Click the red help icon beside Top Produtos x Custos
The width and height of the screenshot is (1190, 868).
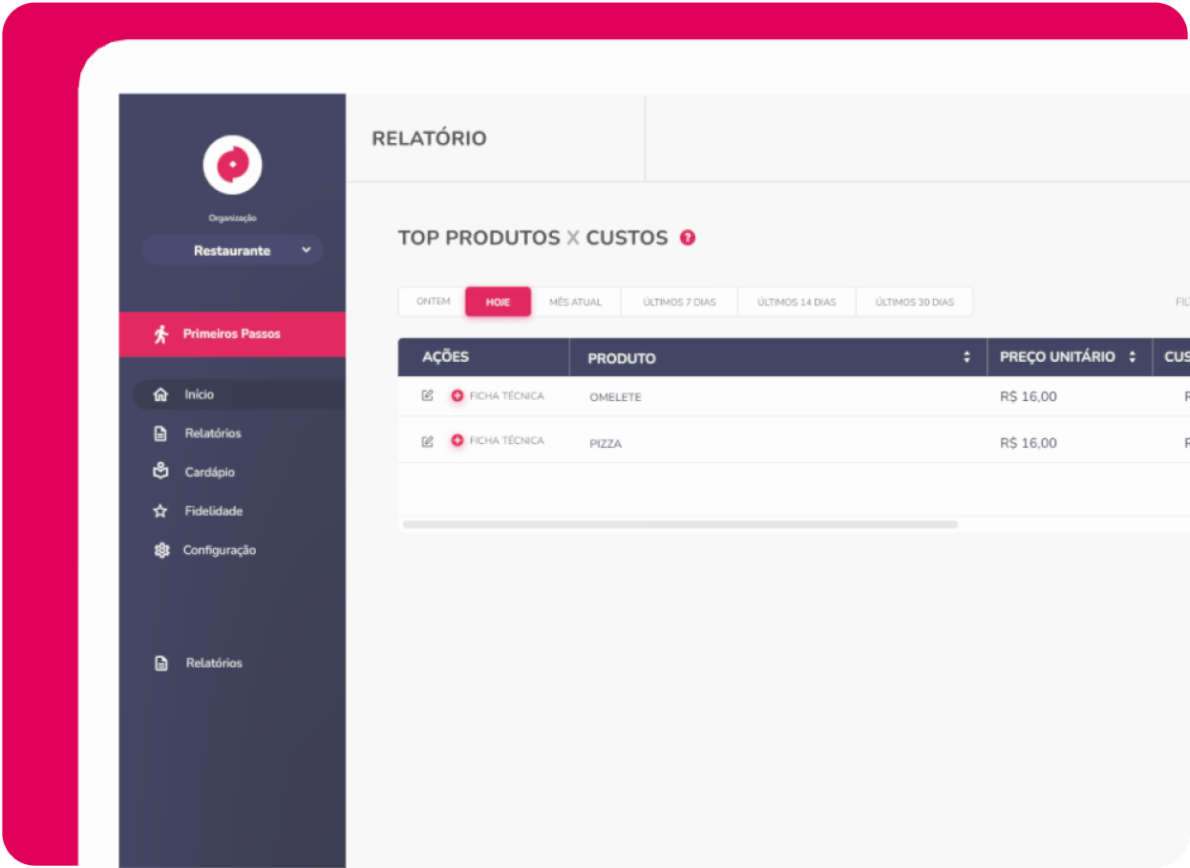[688, 238]
